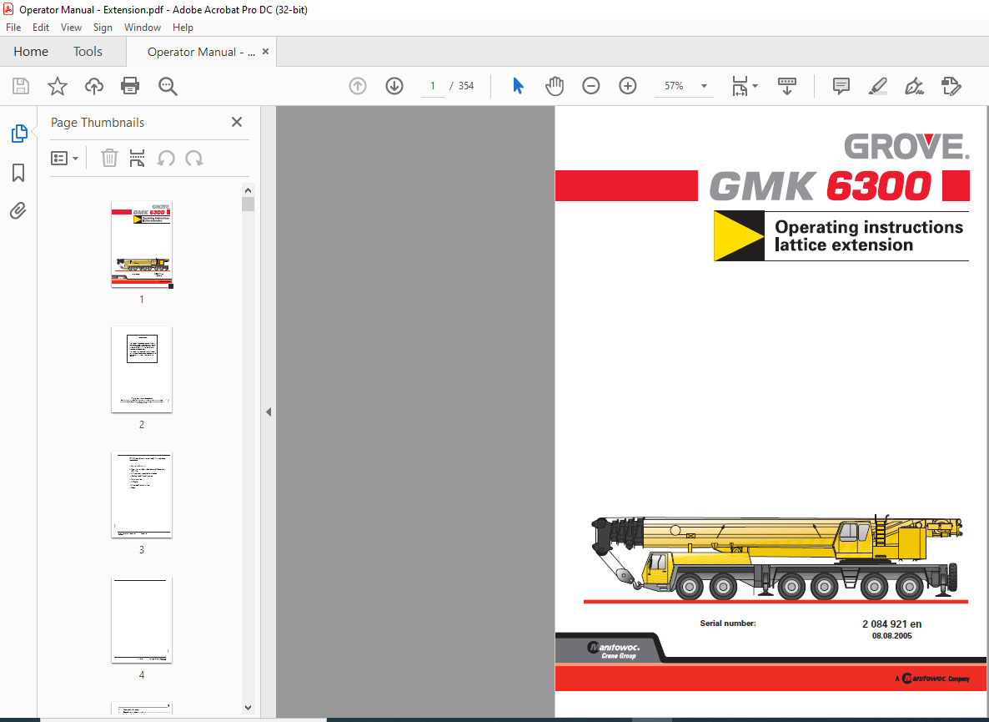This screenshot has height=722, width=989.
Task: Open the Sign menu
Action: click(x=103, y=28)
